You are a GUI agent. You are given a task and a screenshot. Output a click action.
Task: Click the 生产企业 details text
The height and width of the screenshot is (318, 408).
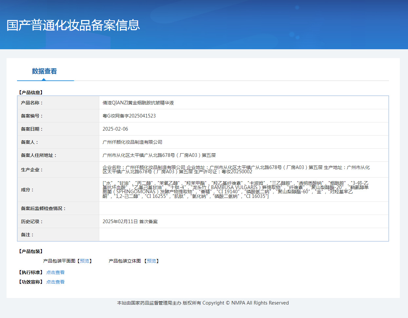point(236,169)
